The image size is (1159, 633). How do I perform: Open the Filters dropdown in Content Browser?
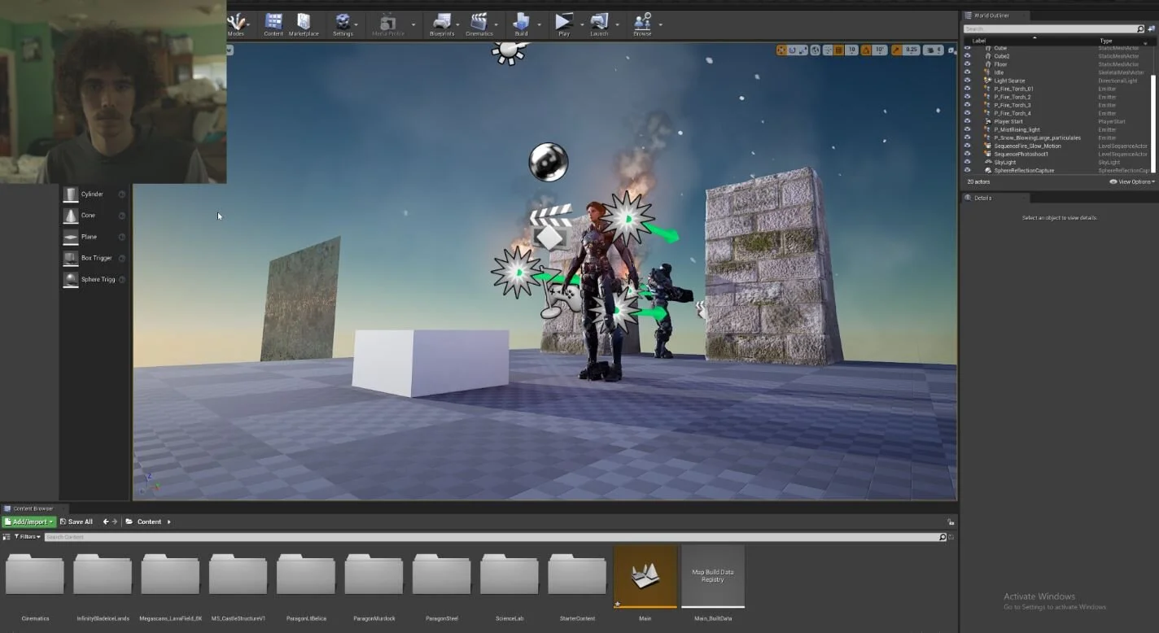click(x=27, y=537)
